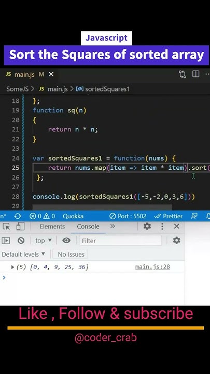The width and height of the screenshot is (210, 374).
Task: Open Default levels dropdown
Action: (23, 254)
